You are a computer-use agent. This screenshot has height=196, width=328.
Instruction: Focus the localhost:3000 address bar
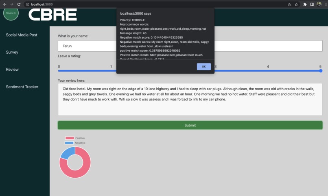click(x=155, y=4)
